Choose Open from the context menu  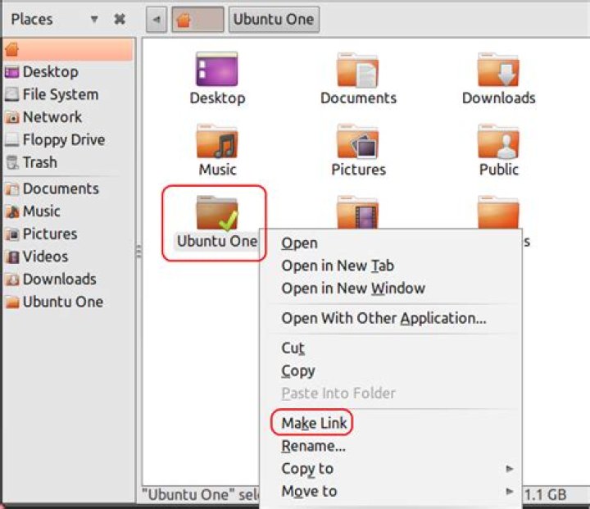point(391,243)
